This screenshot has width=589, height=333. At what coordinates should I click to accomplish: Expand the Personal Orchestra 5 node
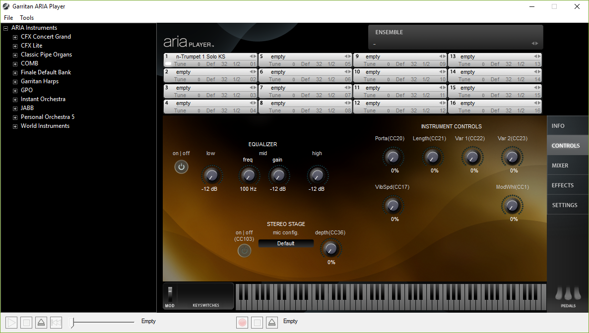(15, 118)
